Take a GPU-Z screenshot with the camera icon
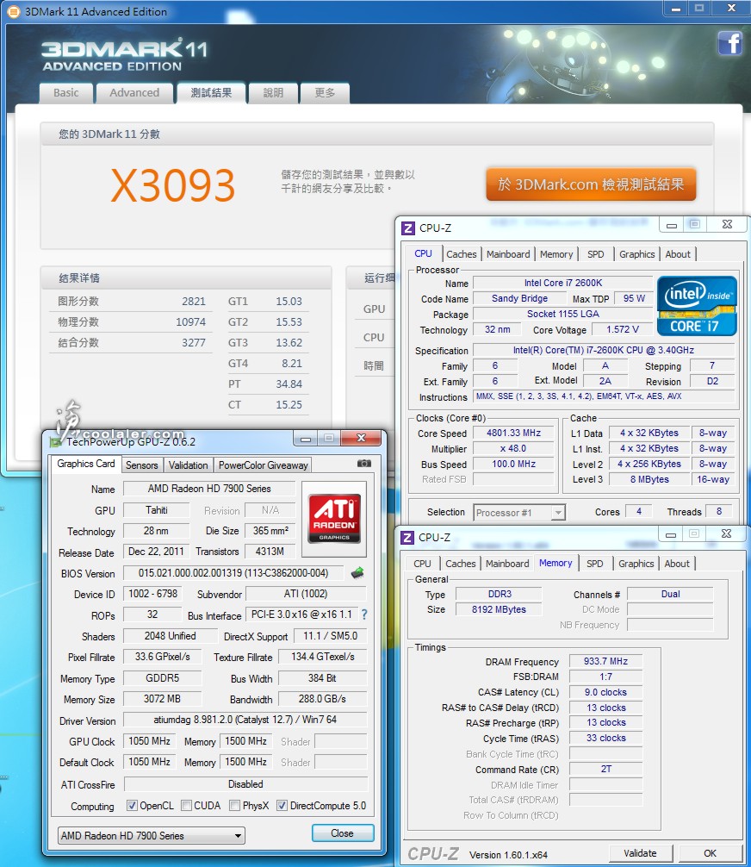Image resolution: width=751 pixels, height=867 pixels. [364, 464]
